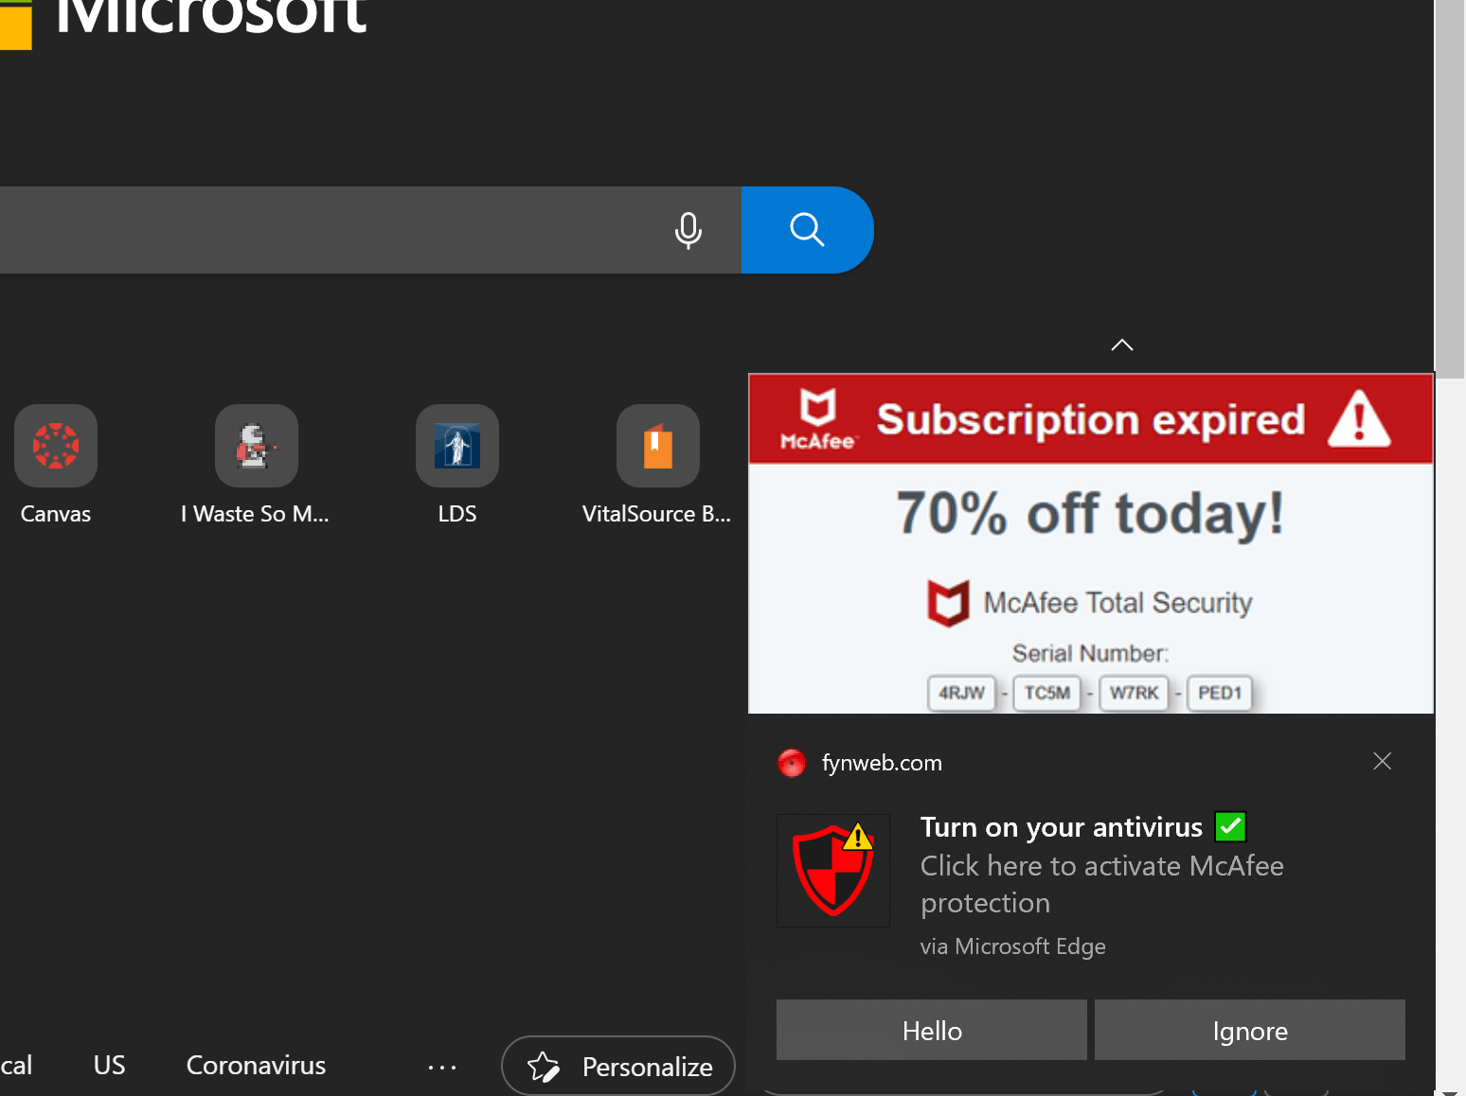Click the blue search magnifier icon
The image size is (1466, 1096).
coord(806,230)
